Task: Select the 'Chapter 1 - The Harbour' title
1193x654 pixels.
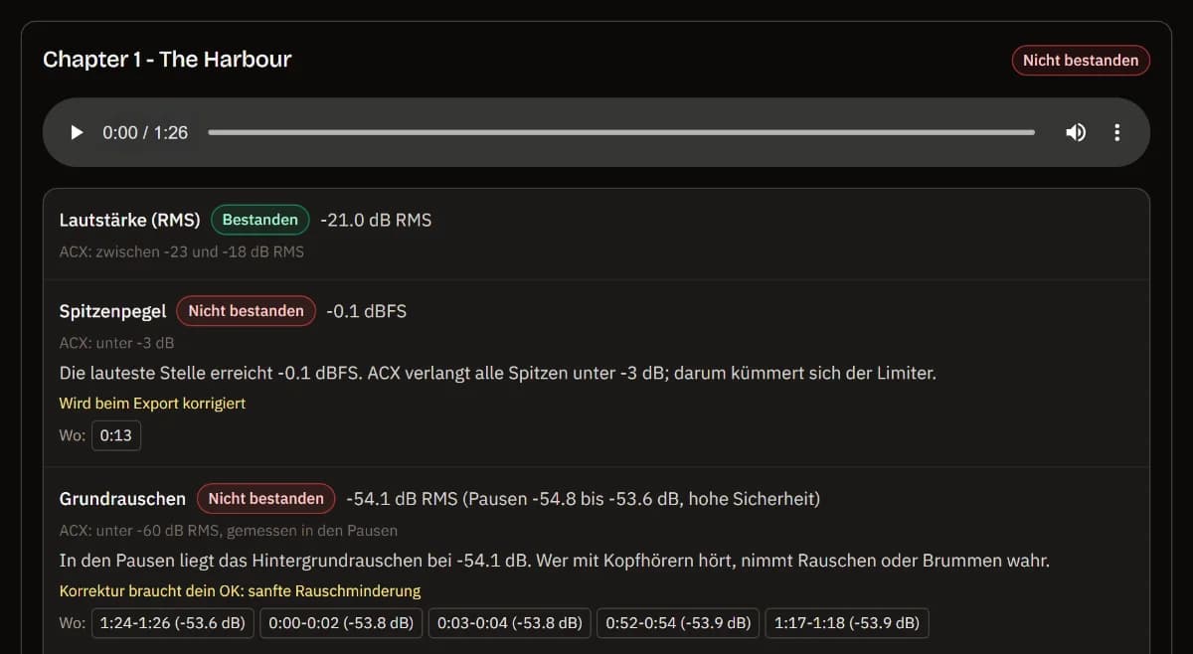Action: pyautogui.click(x=167, y=60)
